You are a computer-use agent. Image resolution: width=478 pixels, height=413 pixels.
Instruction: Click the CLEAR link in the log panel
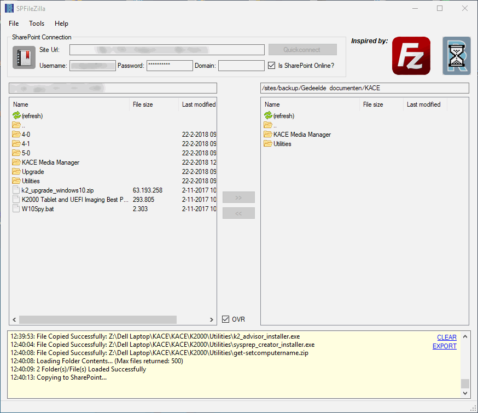(446, 337)
